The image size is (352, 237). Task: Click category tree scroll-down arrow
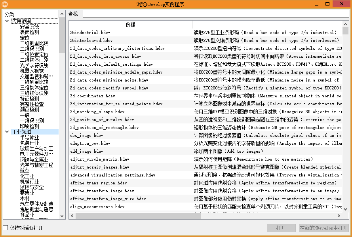62,216
